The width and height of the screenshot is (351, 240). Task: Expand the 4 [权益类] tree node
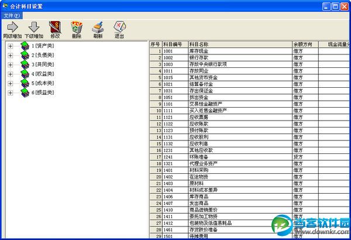(11, 74)
